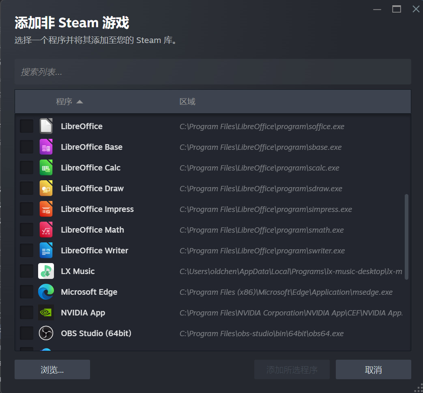Click the LibreOffice Calc green icon
Screen dimensions: 423x393
(46, 167)
